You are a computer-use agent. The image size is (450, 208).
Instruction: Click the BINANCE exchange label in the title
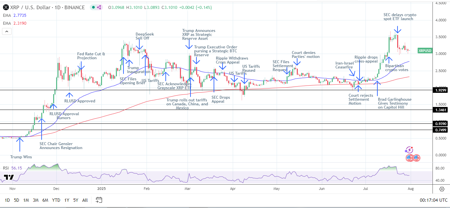75,7
